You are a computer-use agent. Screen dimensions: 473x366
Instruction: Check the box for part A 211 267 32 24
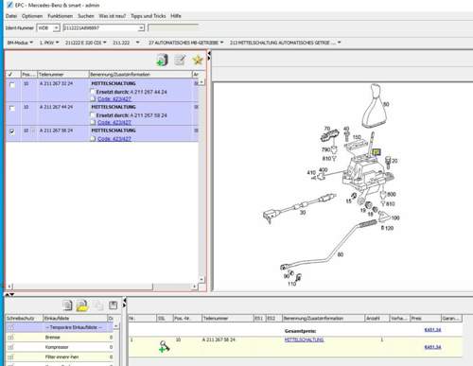point(12,85)
